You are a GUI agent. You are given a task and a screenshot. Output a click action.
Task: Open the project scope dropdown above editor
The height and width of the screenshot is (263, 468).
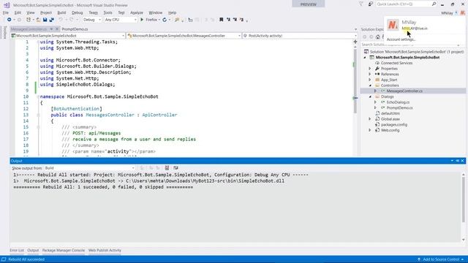pos(68,36)
